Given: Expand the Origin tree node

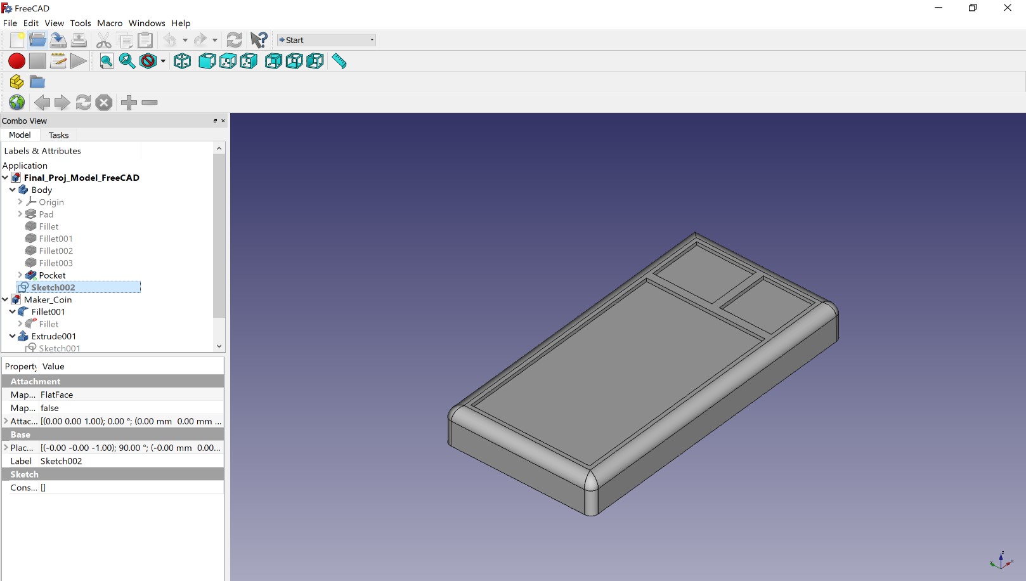Looking at the screenshot, I should click(x=20, y=202).
